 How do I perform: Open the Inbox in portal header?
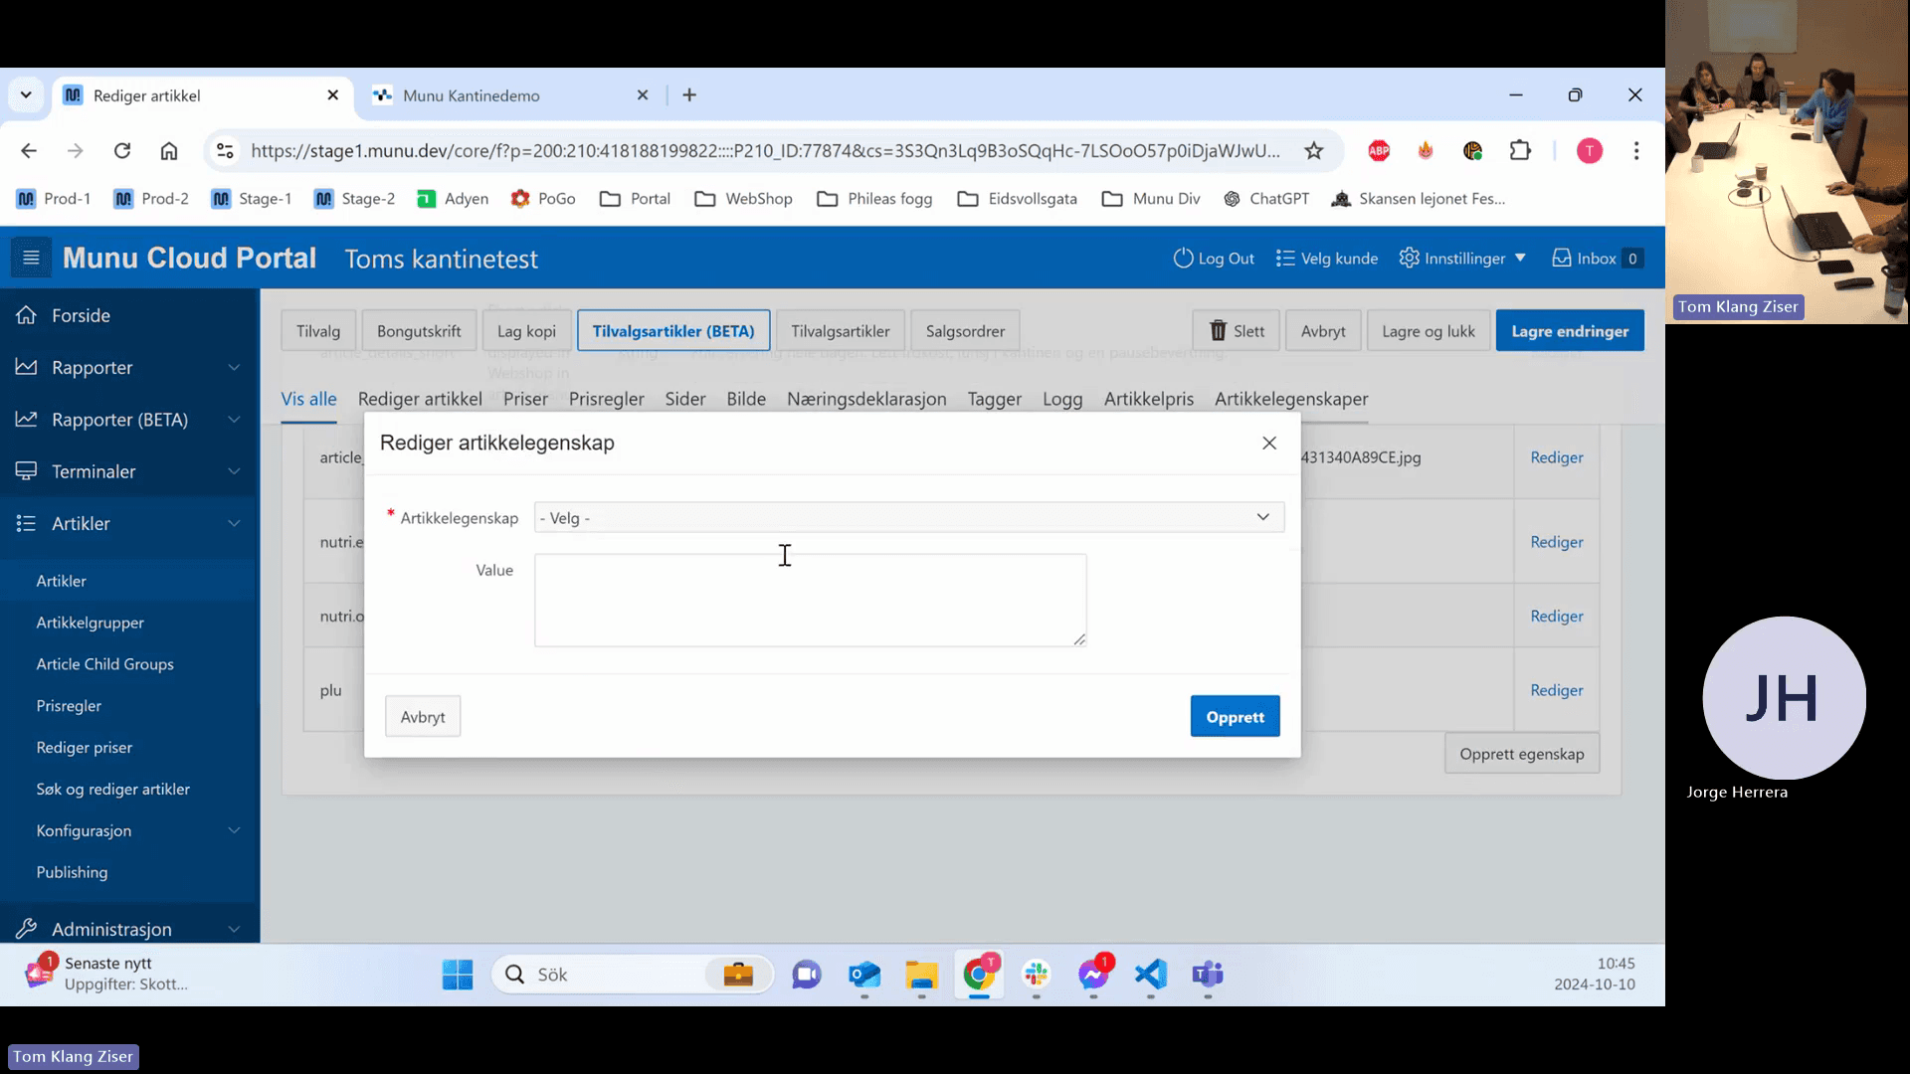click(1597, 259)
